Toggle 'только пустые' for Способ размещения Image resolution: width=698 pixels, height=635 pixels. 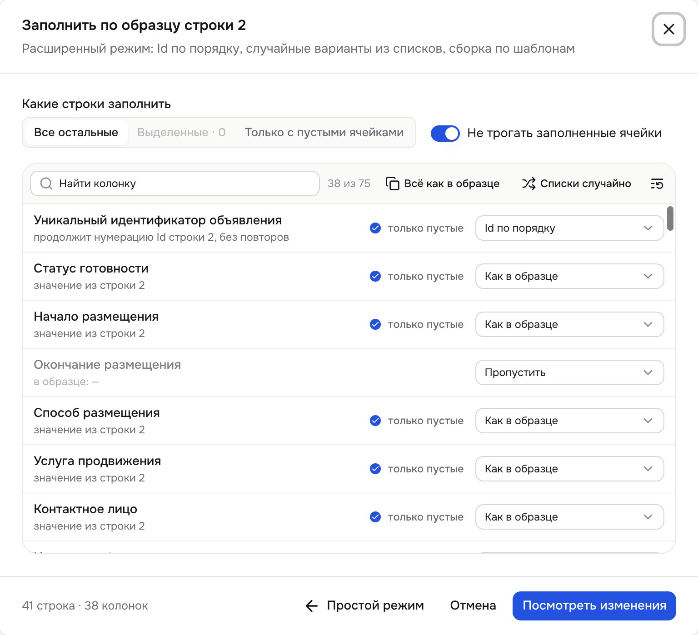(375, 421)
